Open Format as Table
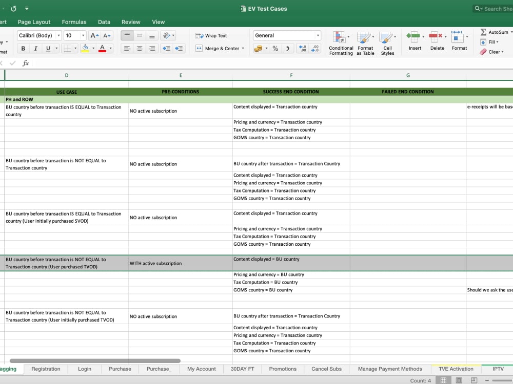 click(x=365, y=43)
